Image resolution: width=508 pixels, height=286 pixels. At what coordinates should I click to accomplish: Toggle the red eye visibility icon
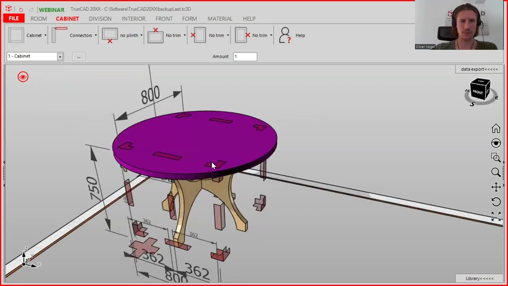point(23,77)
